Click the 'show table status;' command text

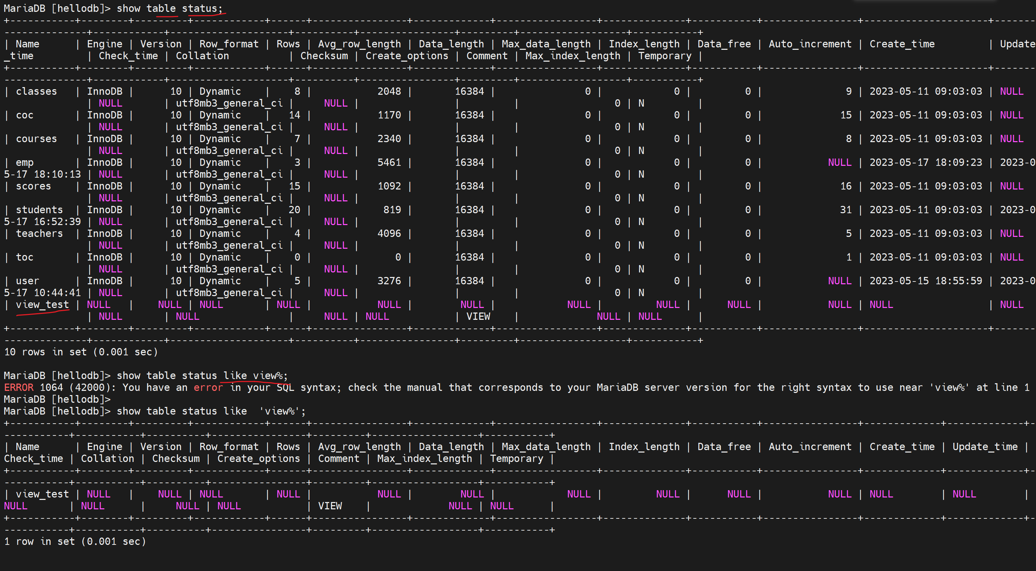169,8
